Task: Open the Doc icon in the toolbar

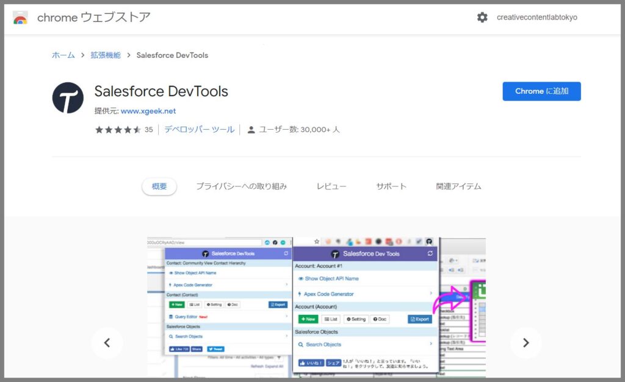Action: click(375, 319)
